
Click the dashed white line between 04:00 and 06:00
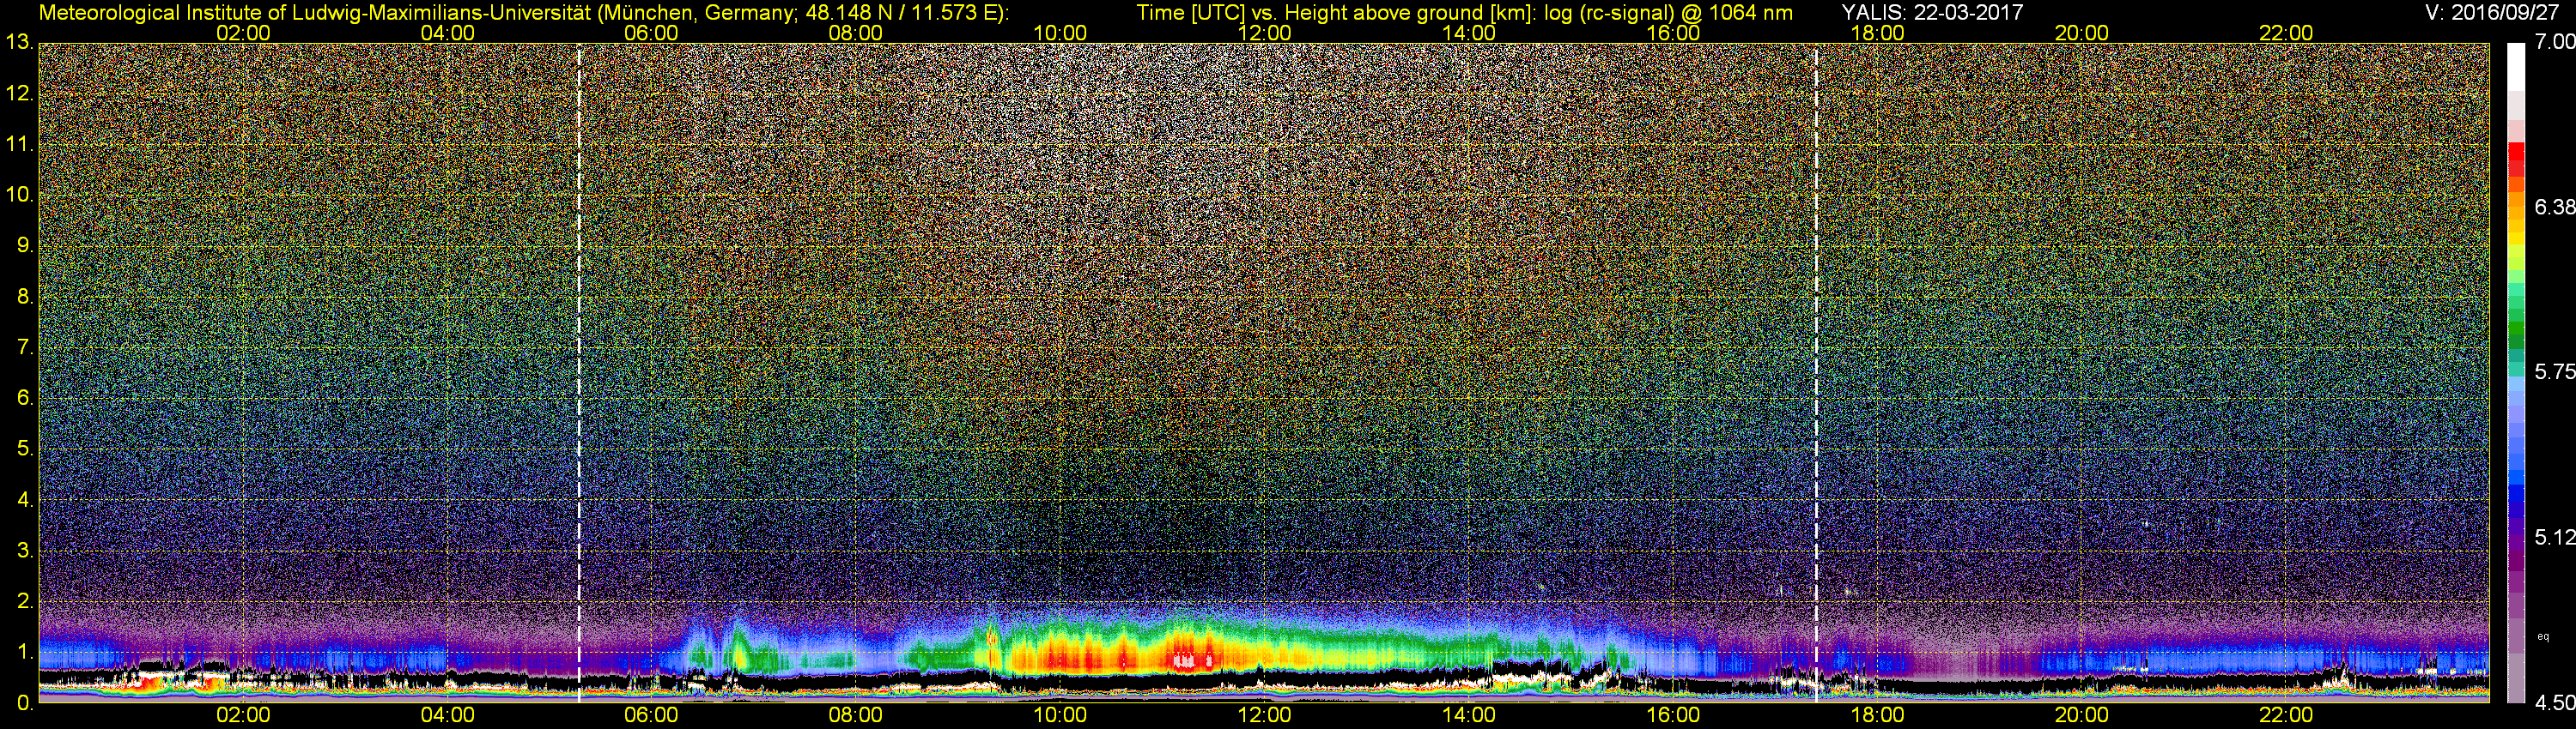(x=579, y=375)
